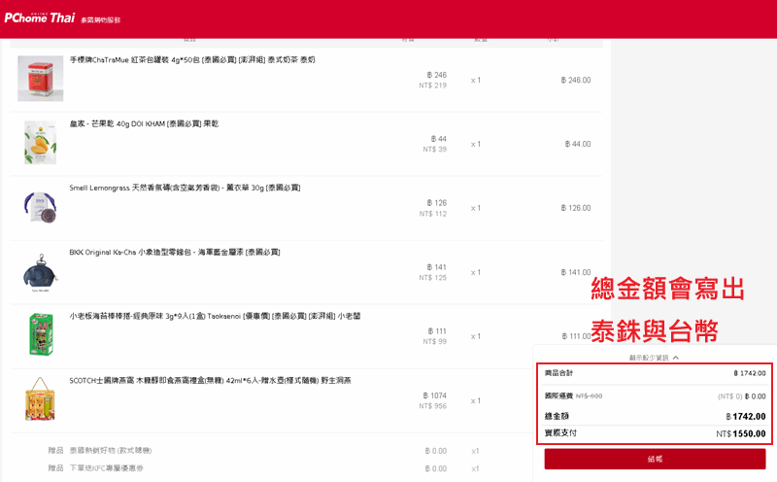Open the DOI KHAM dried mango thumbnail
This screenshot has width=777, height=482.
pyautogui.click(x=40, y=143)
